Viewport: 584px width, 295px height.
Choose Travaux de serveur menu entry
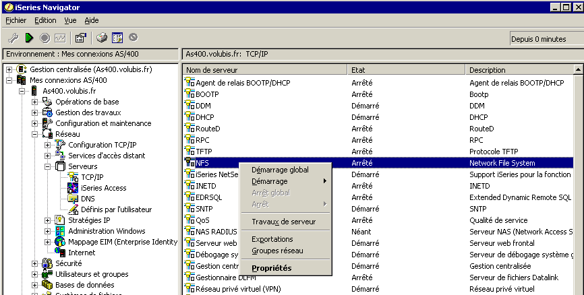(284, 222)
